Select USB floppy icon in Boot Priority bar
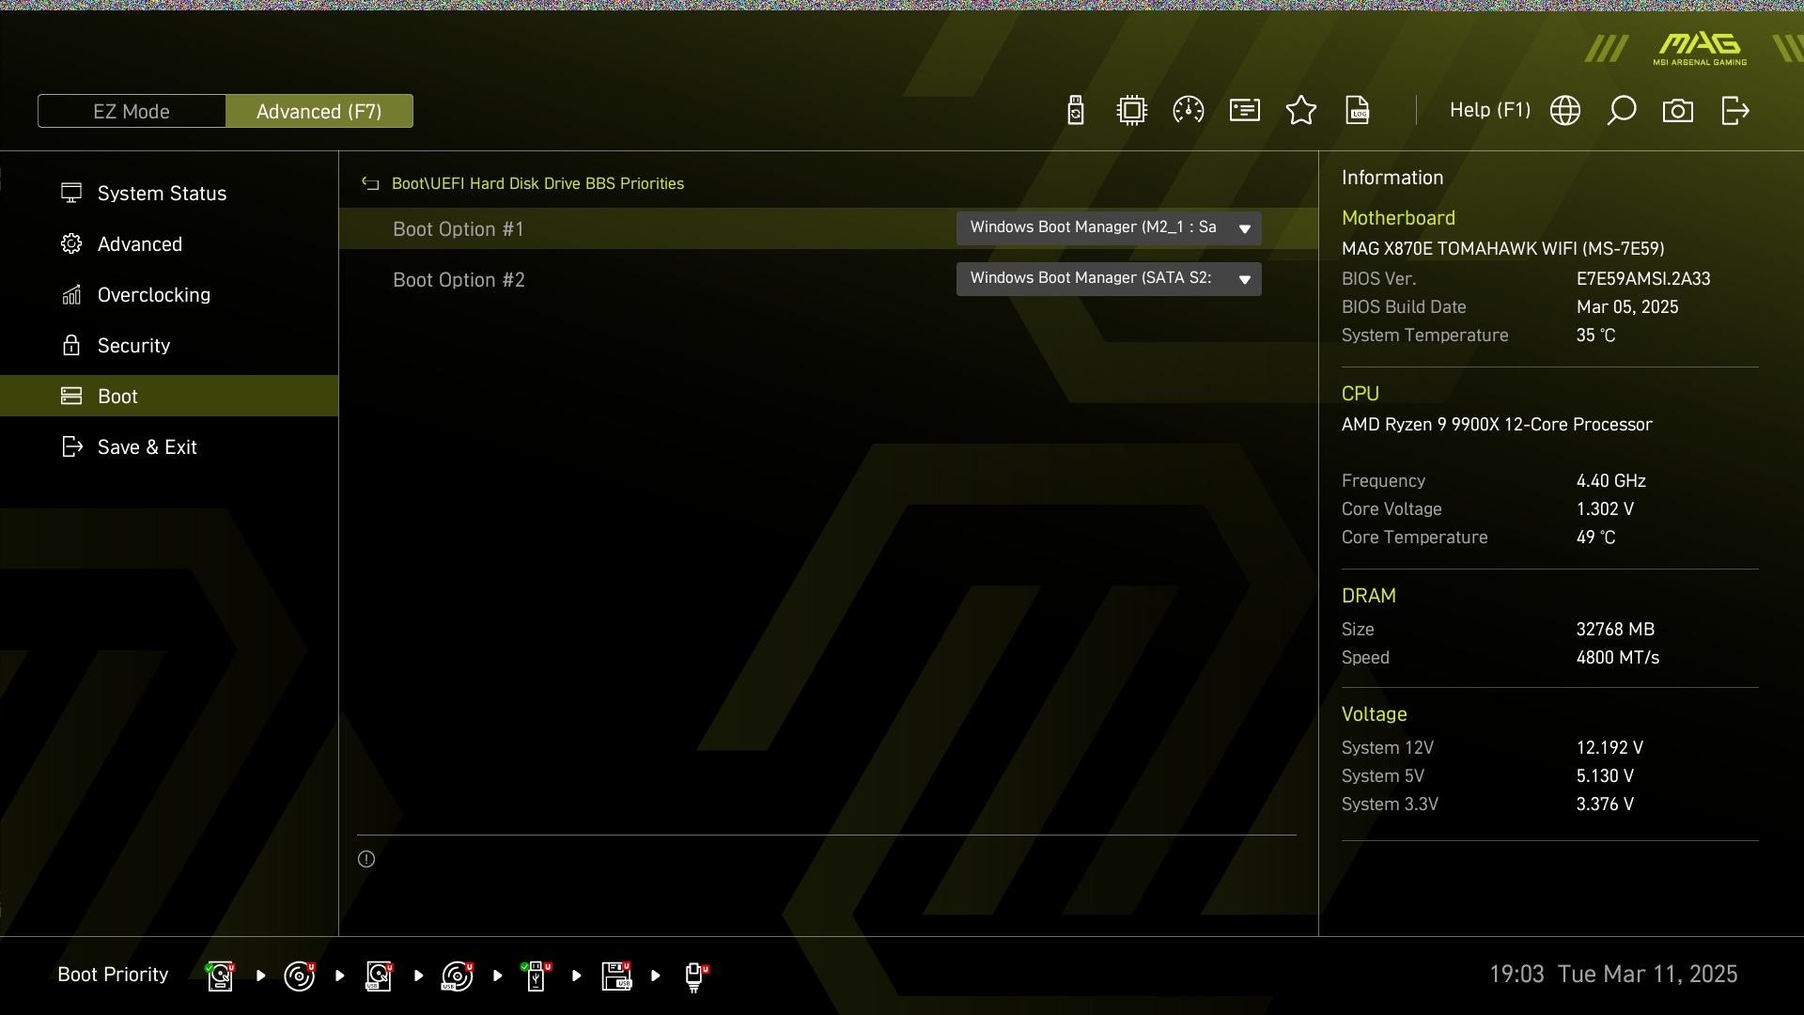1804x1015 pixels. pyautogui.click(x=616, y=976)
